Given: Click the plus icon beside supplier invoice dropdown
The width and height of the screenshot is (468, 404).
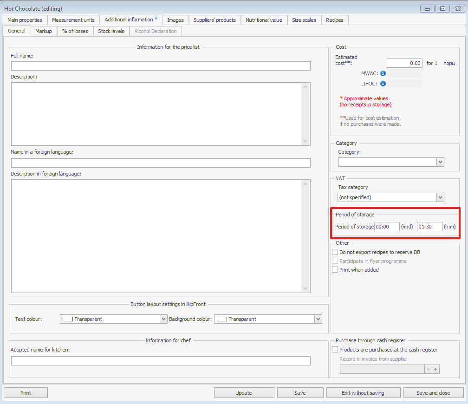Looking at the screenshot, I should point(435,369).
